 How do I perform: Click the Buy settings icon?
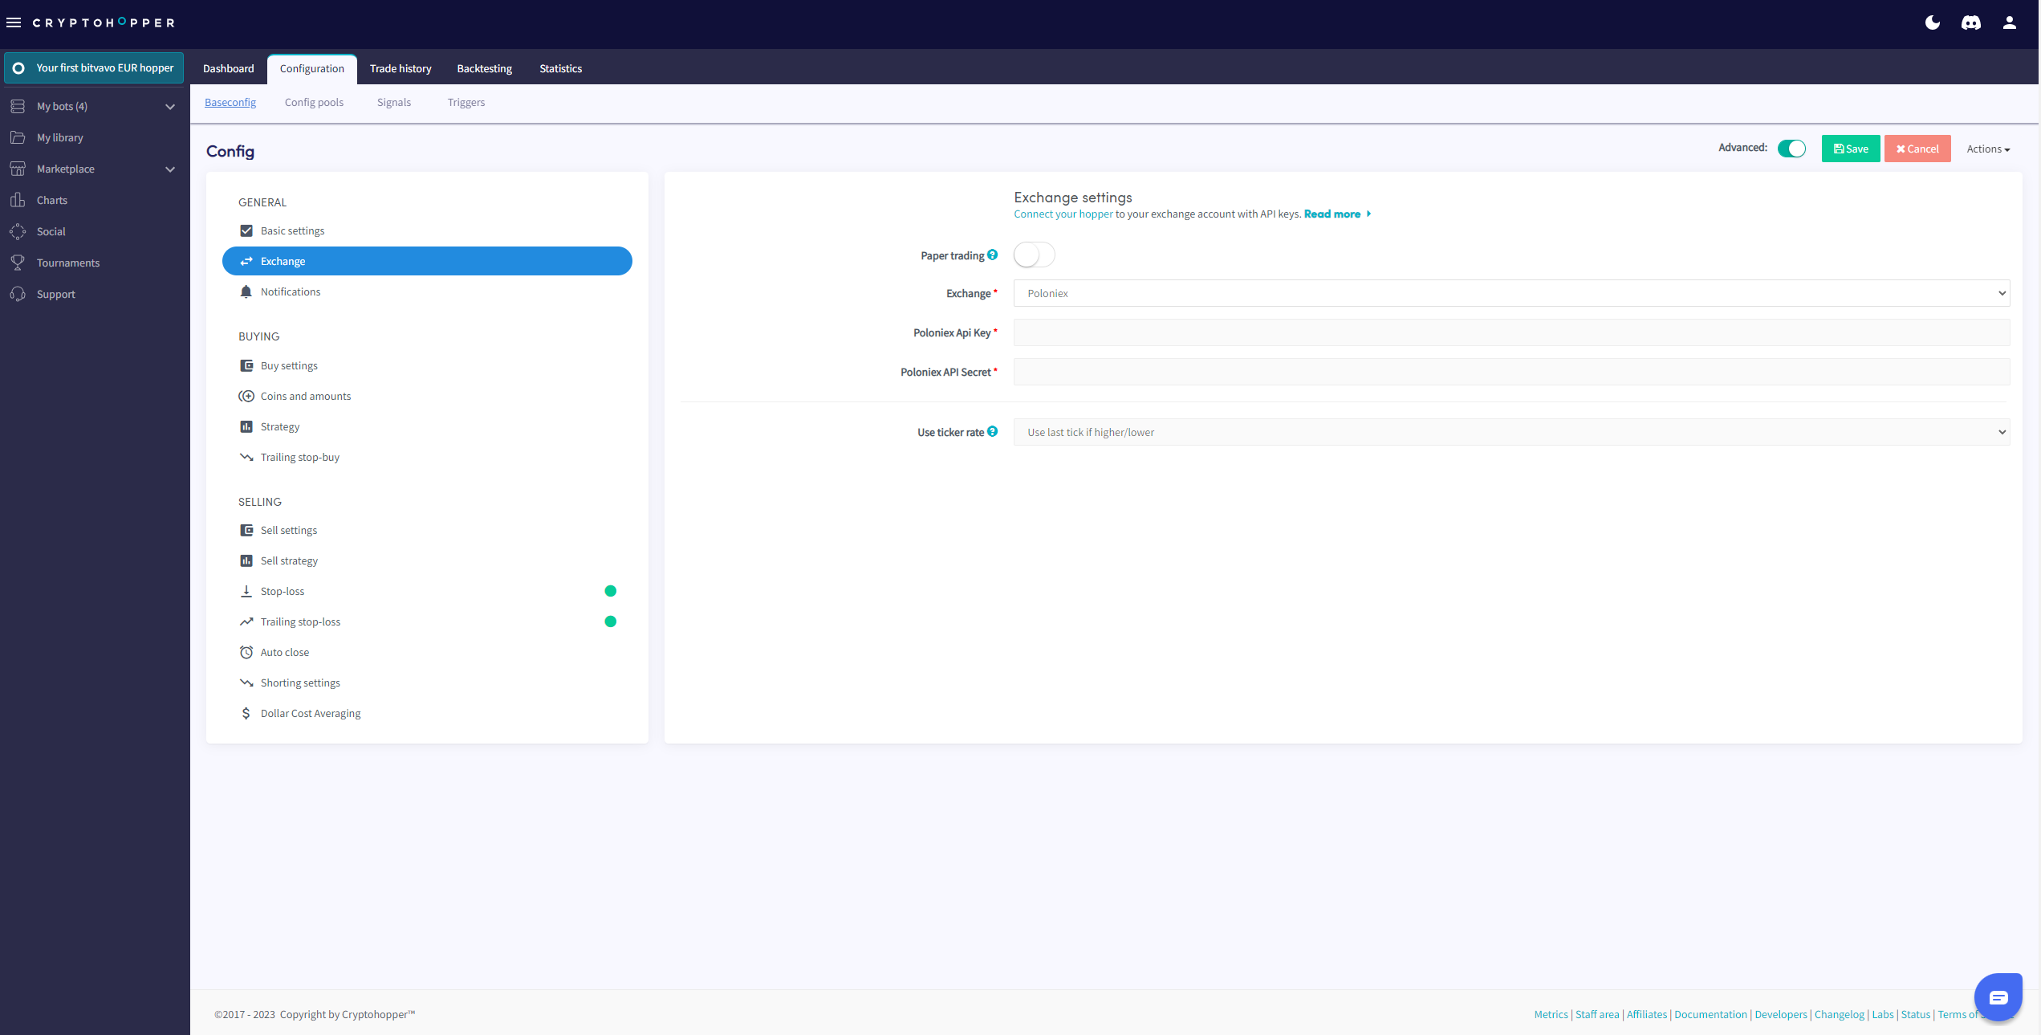pos(246,365)
